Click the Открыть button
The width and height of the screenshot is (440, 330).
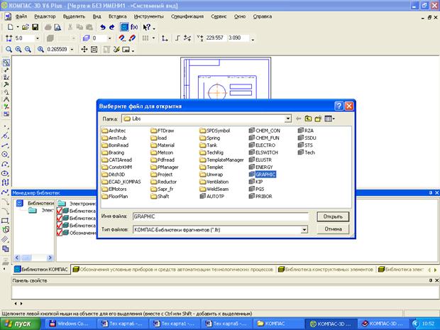pyautogui.click(x=333, y=216)
